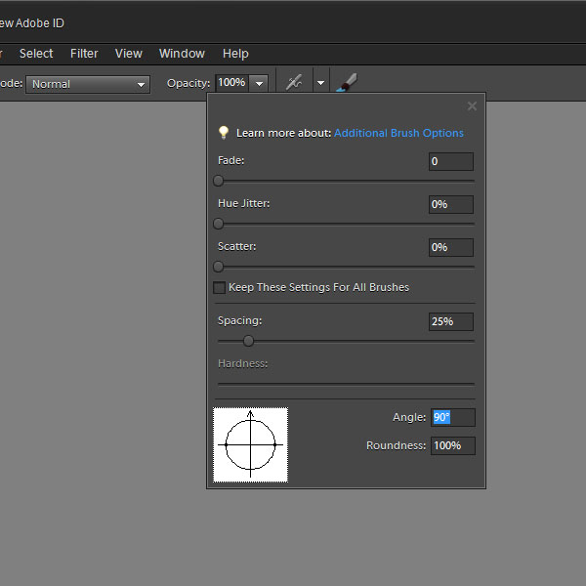Click the Scatter value field
This screenshot has height=586, width=586.
pos(451,247)
